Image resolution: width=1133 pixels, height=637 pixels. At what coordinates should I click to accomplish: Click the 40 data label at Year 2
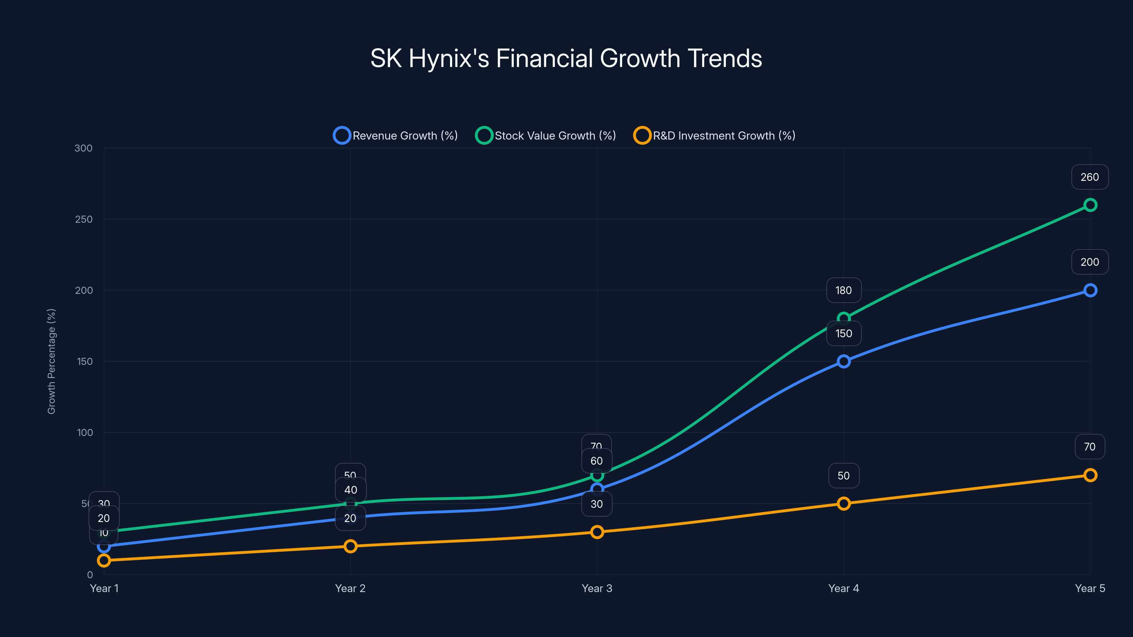point(351,490)
